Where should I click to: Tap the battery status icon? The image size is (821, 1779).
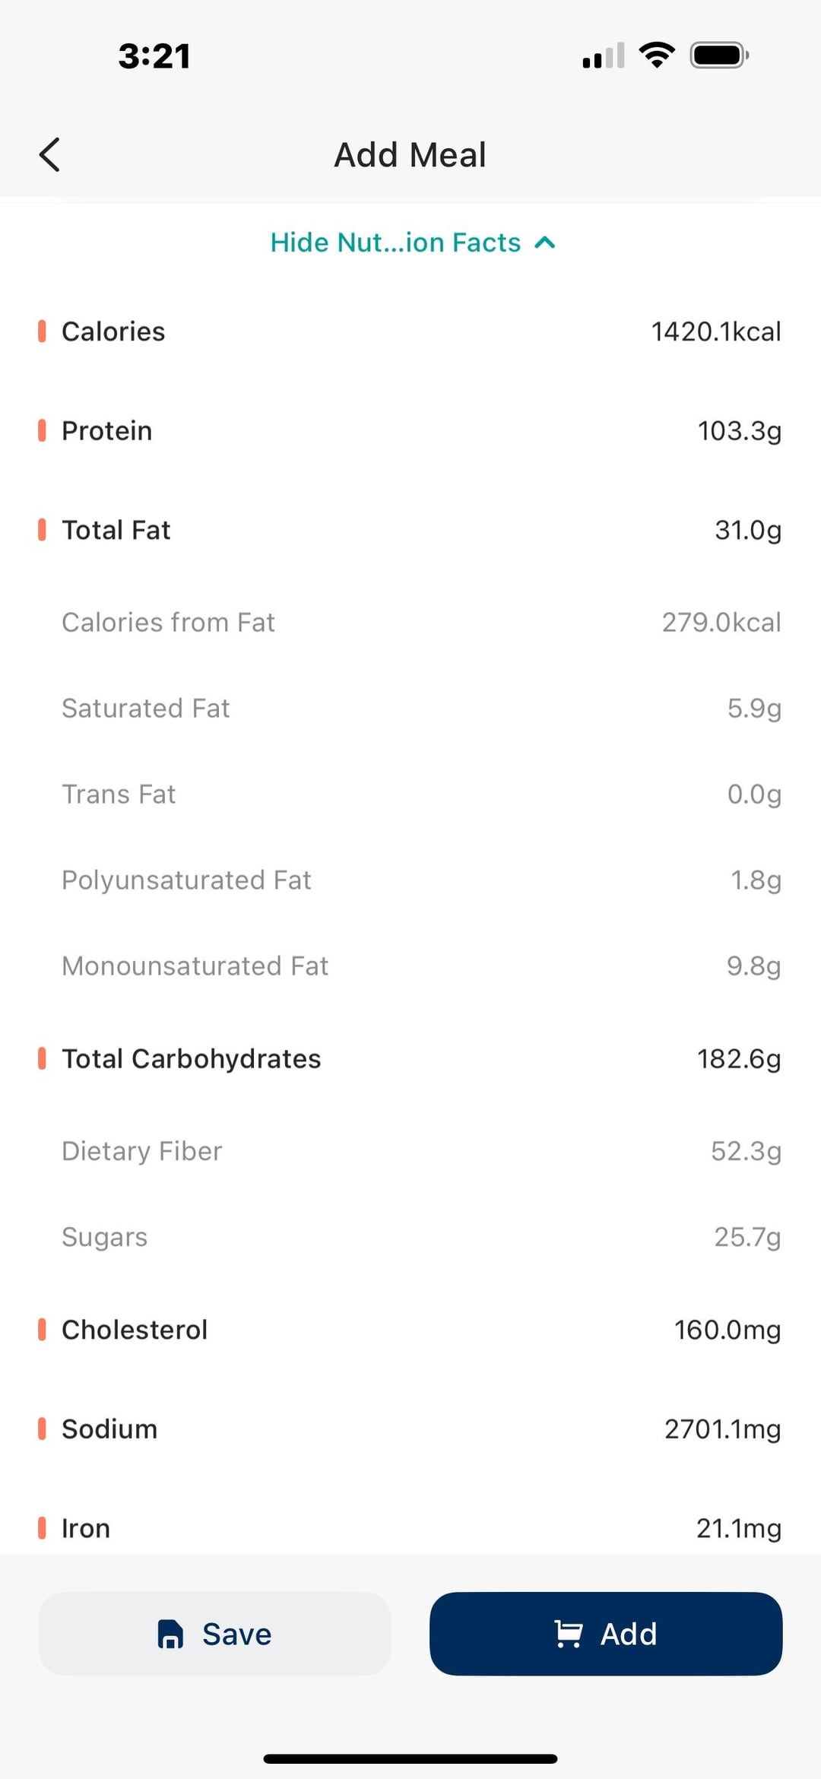719,55
